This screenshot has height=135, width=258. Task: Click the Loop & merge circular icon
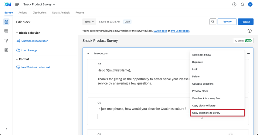coord(18,50)
